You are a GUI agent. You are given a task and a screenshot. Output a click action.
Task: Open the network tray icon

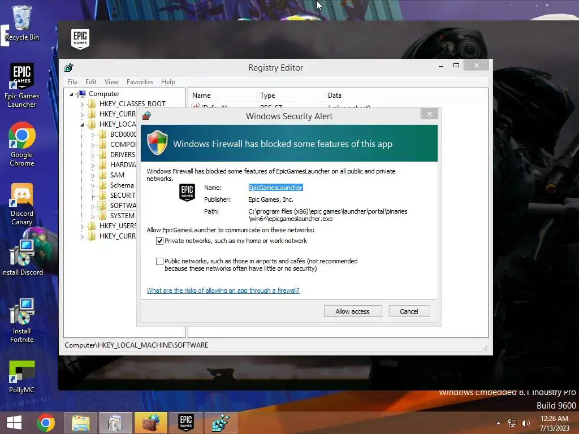(x=512, y=423)
